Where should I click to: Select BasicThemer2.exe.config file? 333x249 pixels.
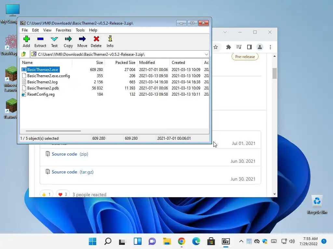[x=48, y=76]
